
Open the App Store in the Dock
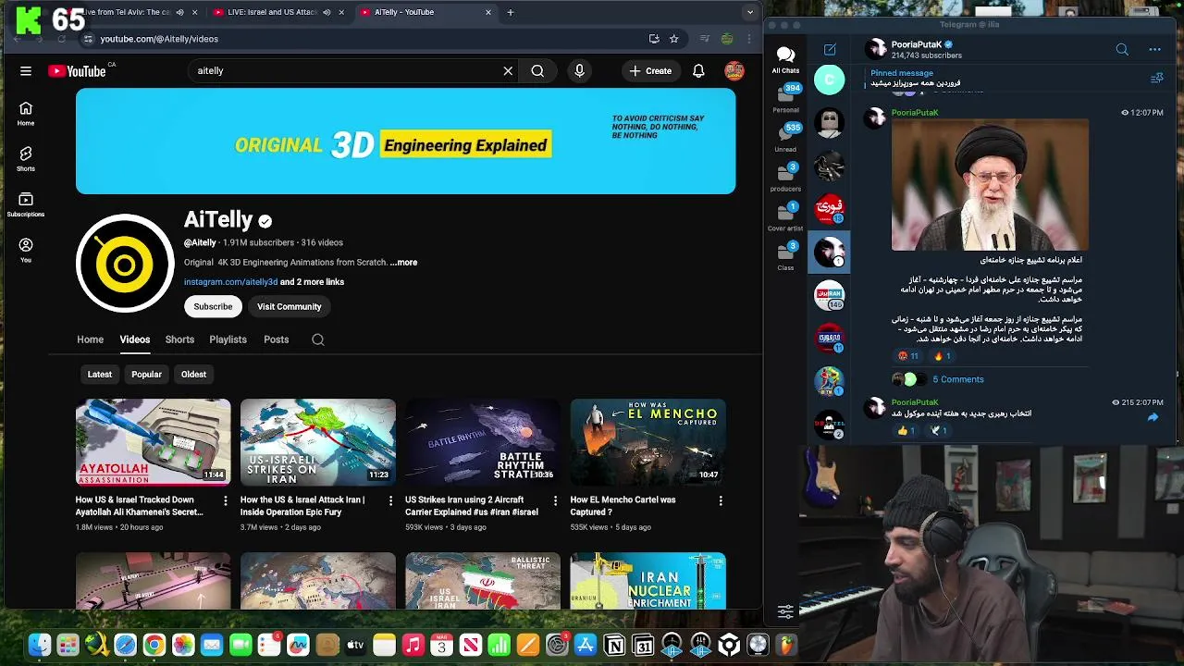point(586,645)
